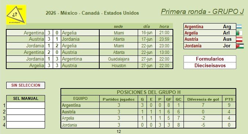The height and width of the screenshot is (134, 248).
Task: Click the Argentina flag icon
Action: coord(239,26)
